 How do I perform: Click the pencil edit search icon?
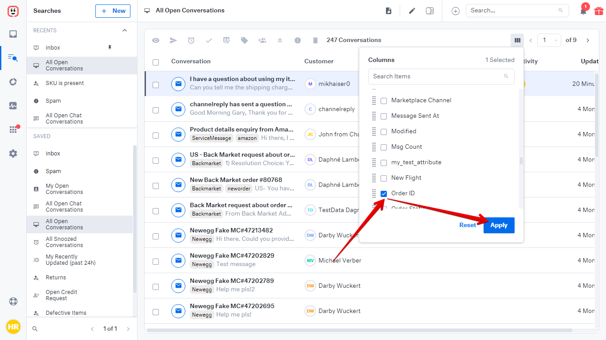coord(412,11)
